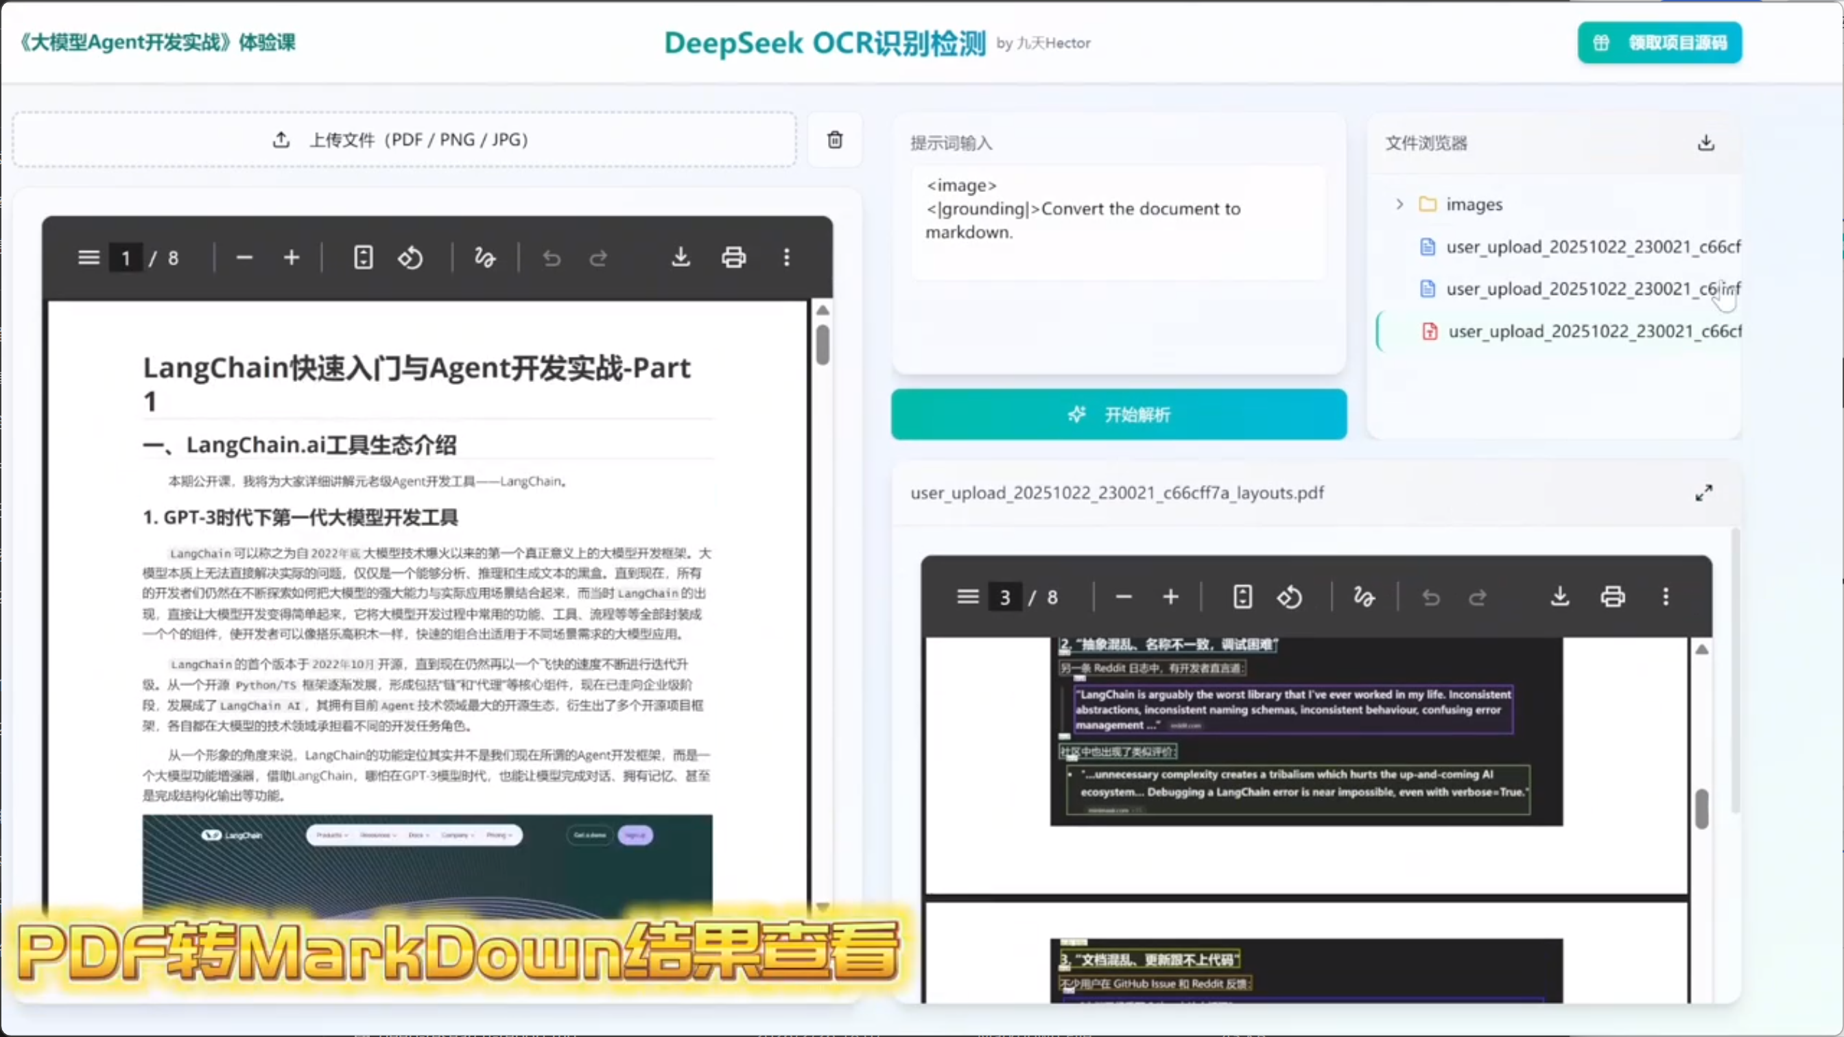Screen dimensions: 1844x1037
Task: Expand the images folder
Action: 1399,204
